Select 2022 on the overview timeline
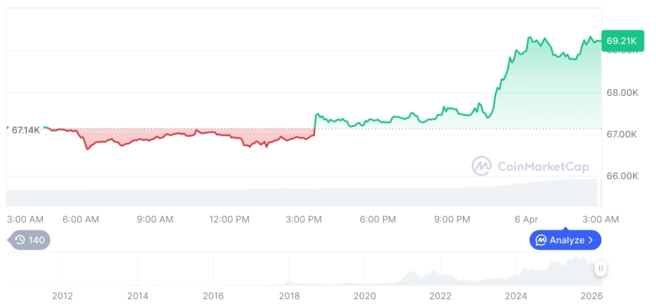The height and width of the screenshot is (305, 656). click(x=440, y=296)
